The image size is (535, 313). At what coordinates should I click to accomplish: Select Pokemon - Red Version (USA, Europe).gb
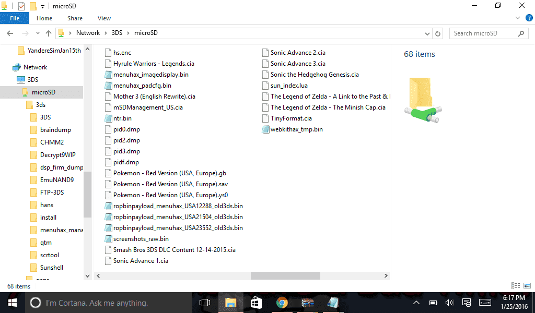pyautogui.click(x=170, y=173)
